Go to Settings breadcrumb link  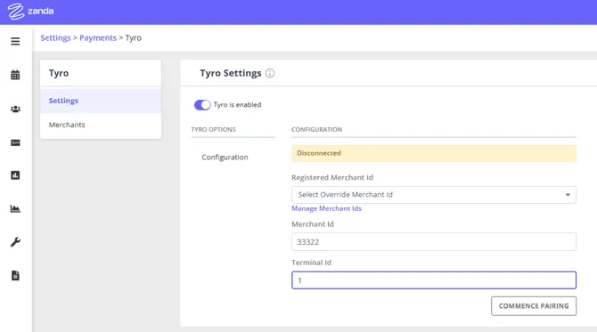[55, 37]
